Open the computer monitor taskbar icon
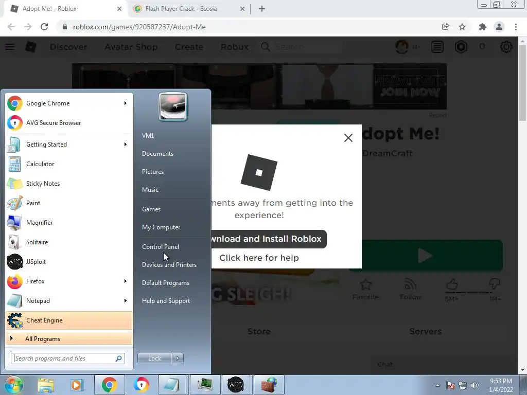 (205, 385)
